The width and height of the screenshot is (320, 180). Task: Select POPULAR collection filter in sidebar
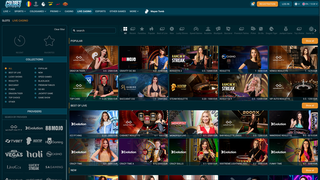tap(41, 68)
